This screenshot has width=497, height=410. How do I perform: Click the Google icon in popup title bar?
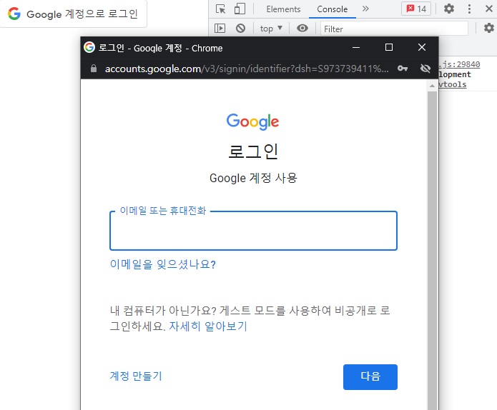pyautogui.click(x=89, y=47)
